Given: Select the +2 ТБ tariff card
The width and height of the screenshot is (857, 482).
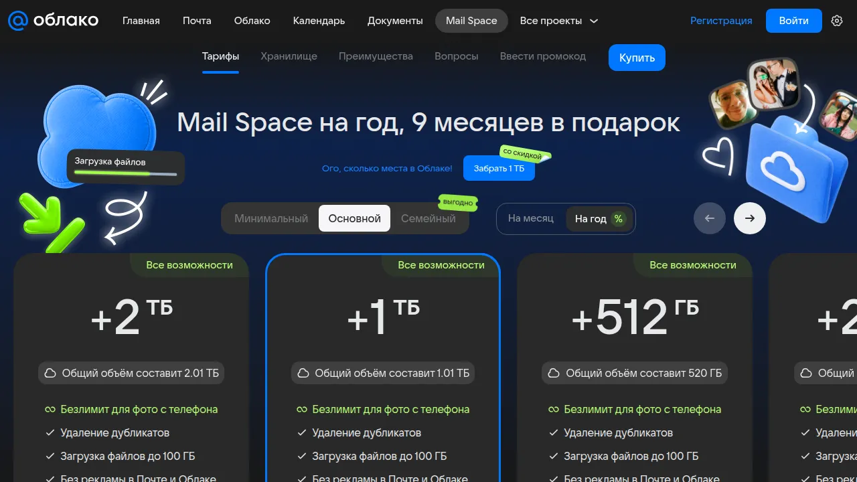Looking at the screenshot, I should (131, 368).
